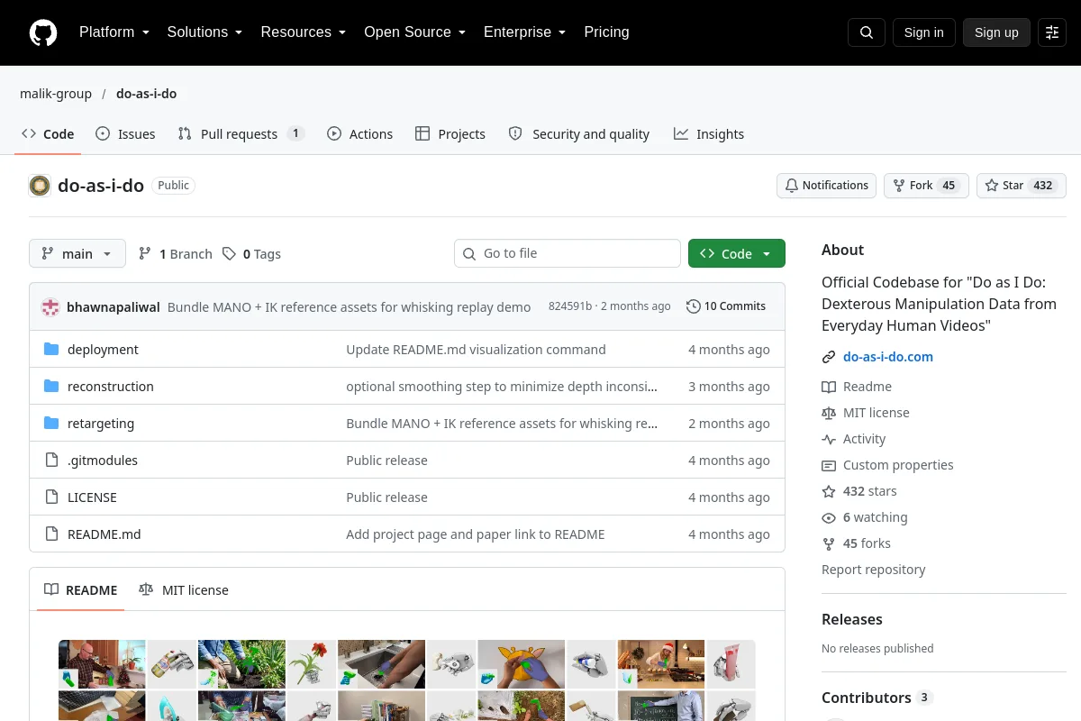Star the repository with Star button

[x=1021, y=186]
